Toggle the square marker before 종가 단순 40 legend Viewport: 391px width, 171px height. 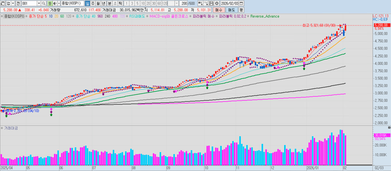pos(74,16)
